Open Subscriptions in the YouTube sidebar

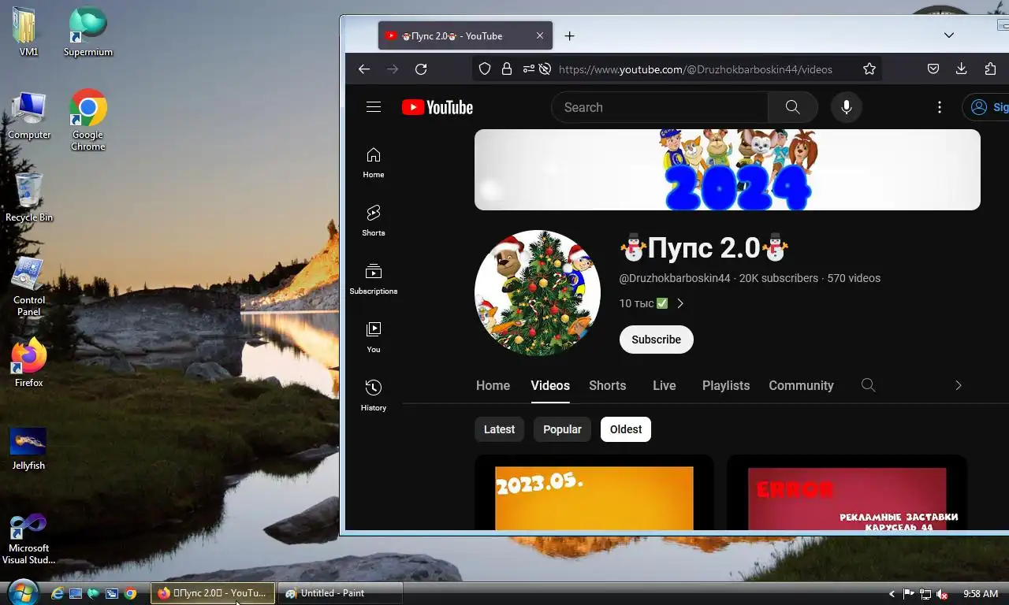(374, 280)
